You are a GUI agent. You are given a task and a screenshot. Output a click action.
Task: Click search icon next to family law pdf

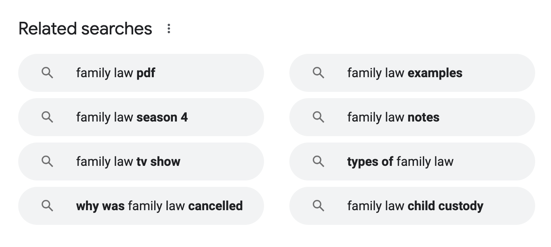point(47,73)
